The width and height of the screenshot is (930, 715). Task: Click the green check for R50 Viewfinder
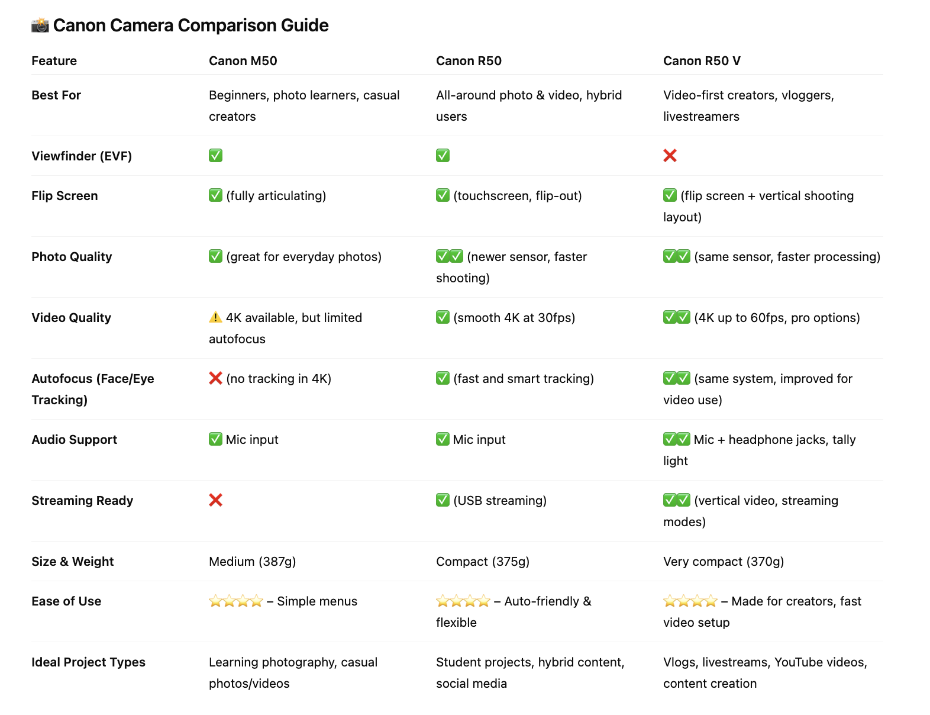443,156
